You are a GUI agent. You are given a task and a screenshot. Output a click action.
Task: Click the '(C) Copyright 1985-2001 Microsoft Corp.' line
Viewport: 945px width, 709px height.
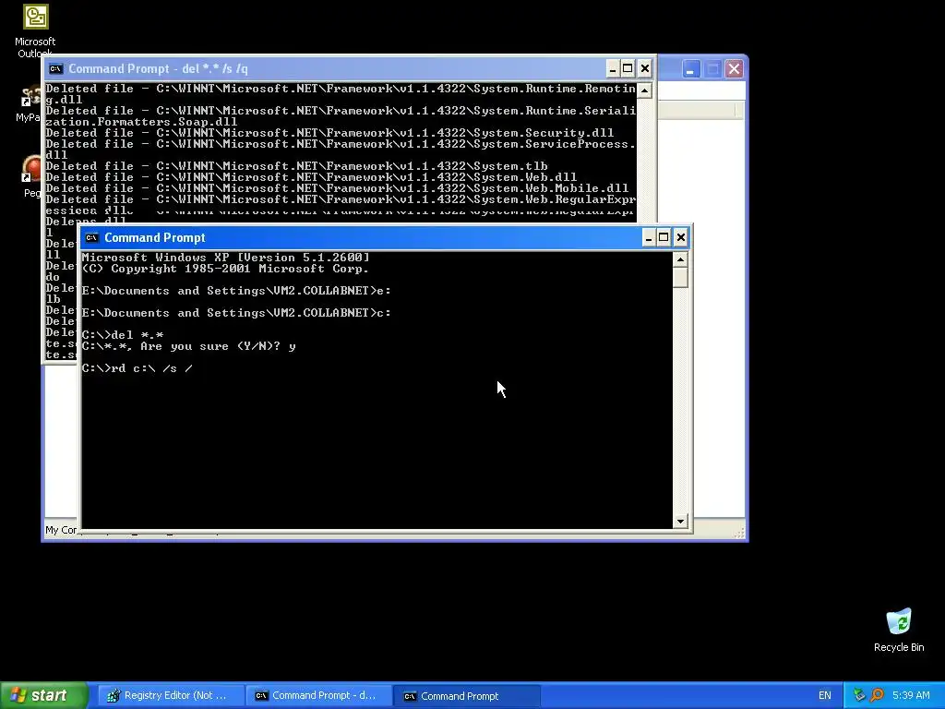[x=225, y=269]
